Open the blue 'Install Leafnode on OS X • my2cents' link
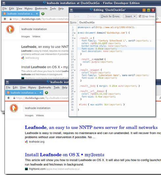This screenshot has width=161, height=175. [x=65, y=155]
